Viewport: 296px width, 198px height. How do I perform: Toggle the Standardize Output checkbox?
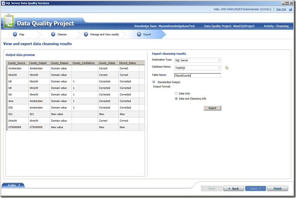[x=154, y=82]
